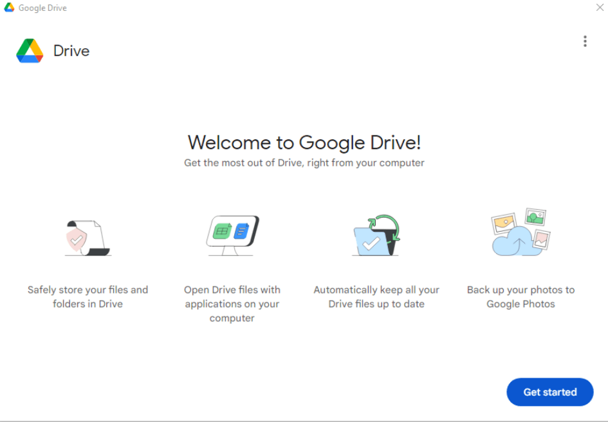Click the Get started button
The image size is (608, 422).
point(549,392)
